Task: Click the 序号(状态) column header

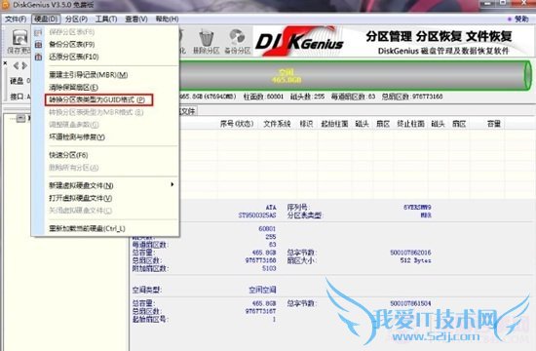Action: pyautogui.click(x=237, y=124)
